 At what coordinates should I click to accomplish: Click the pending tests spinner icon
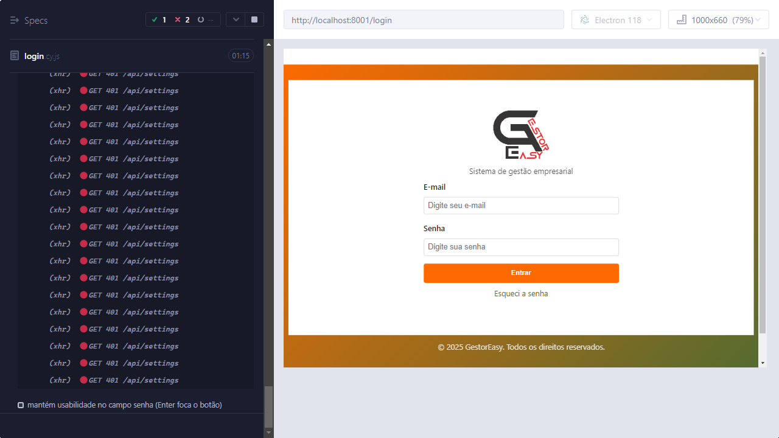point(201,20)
